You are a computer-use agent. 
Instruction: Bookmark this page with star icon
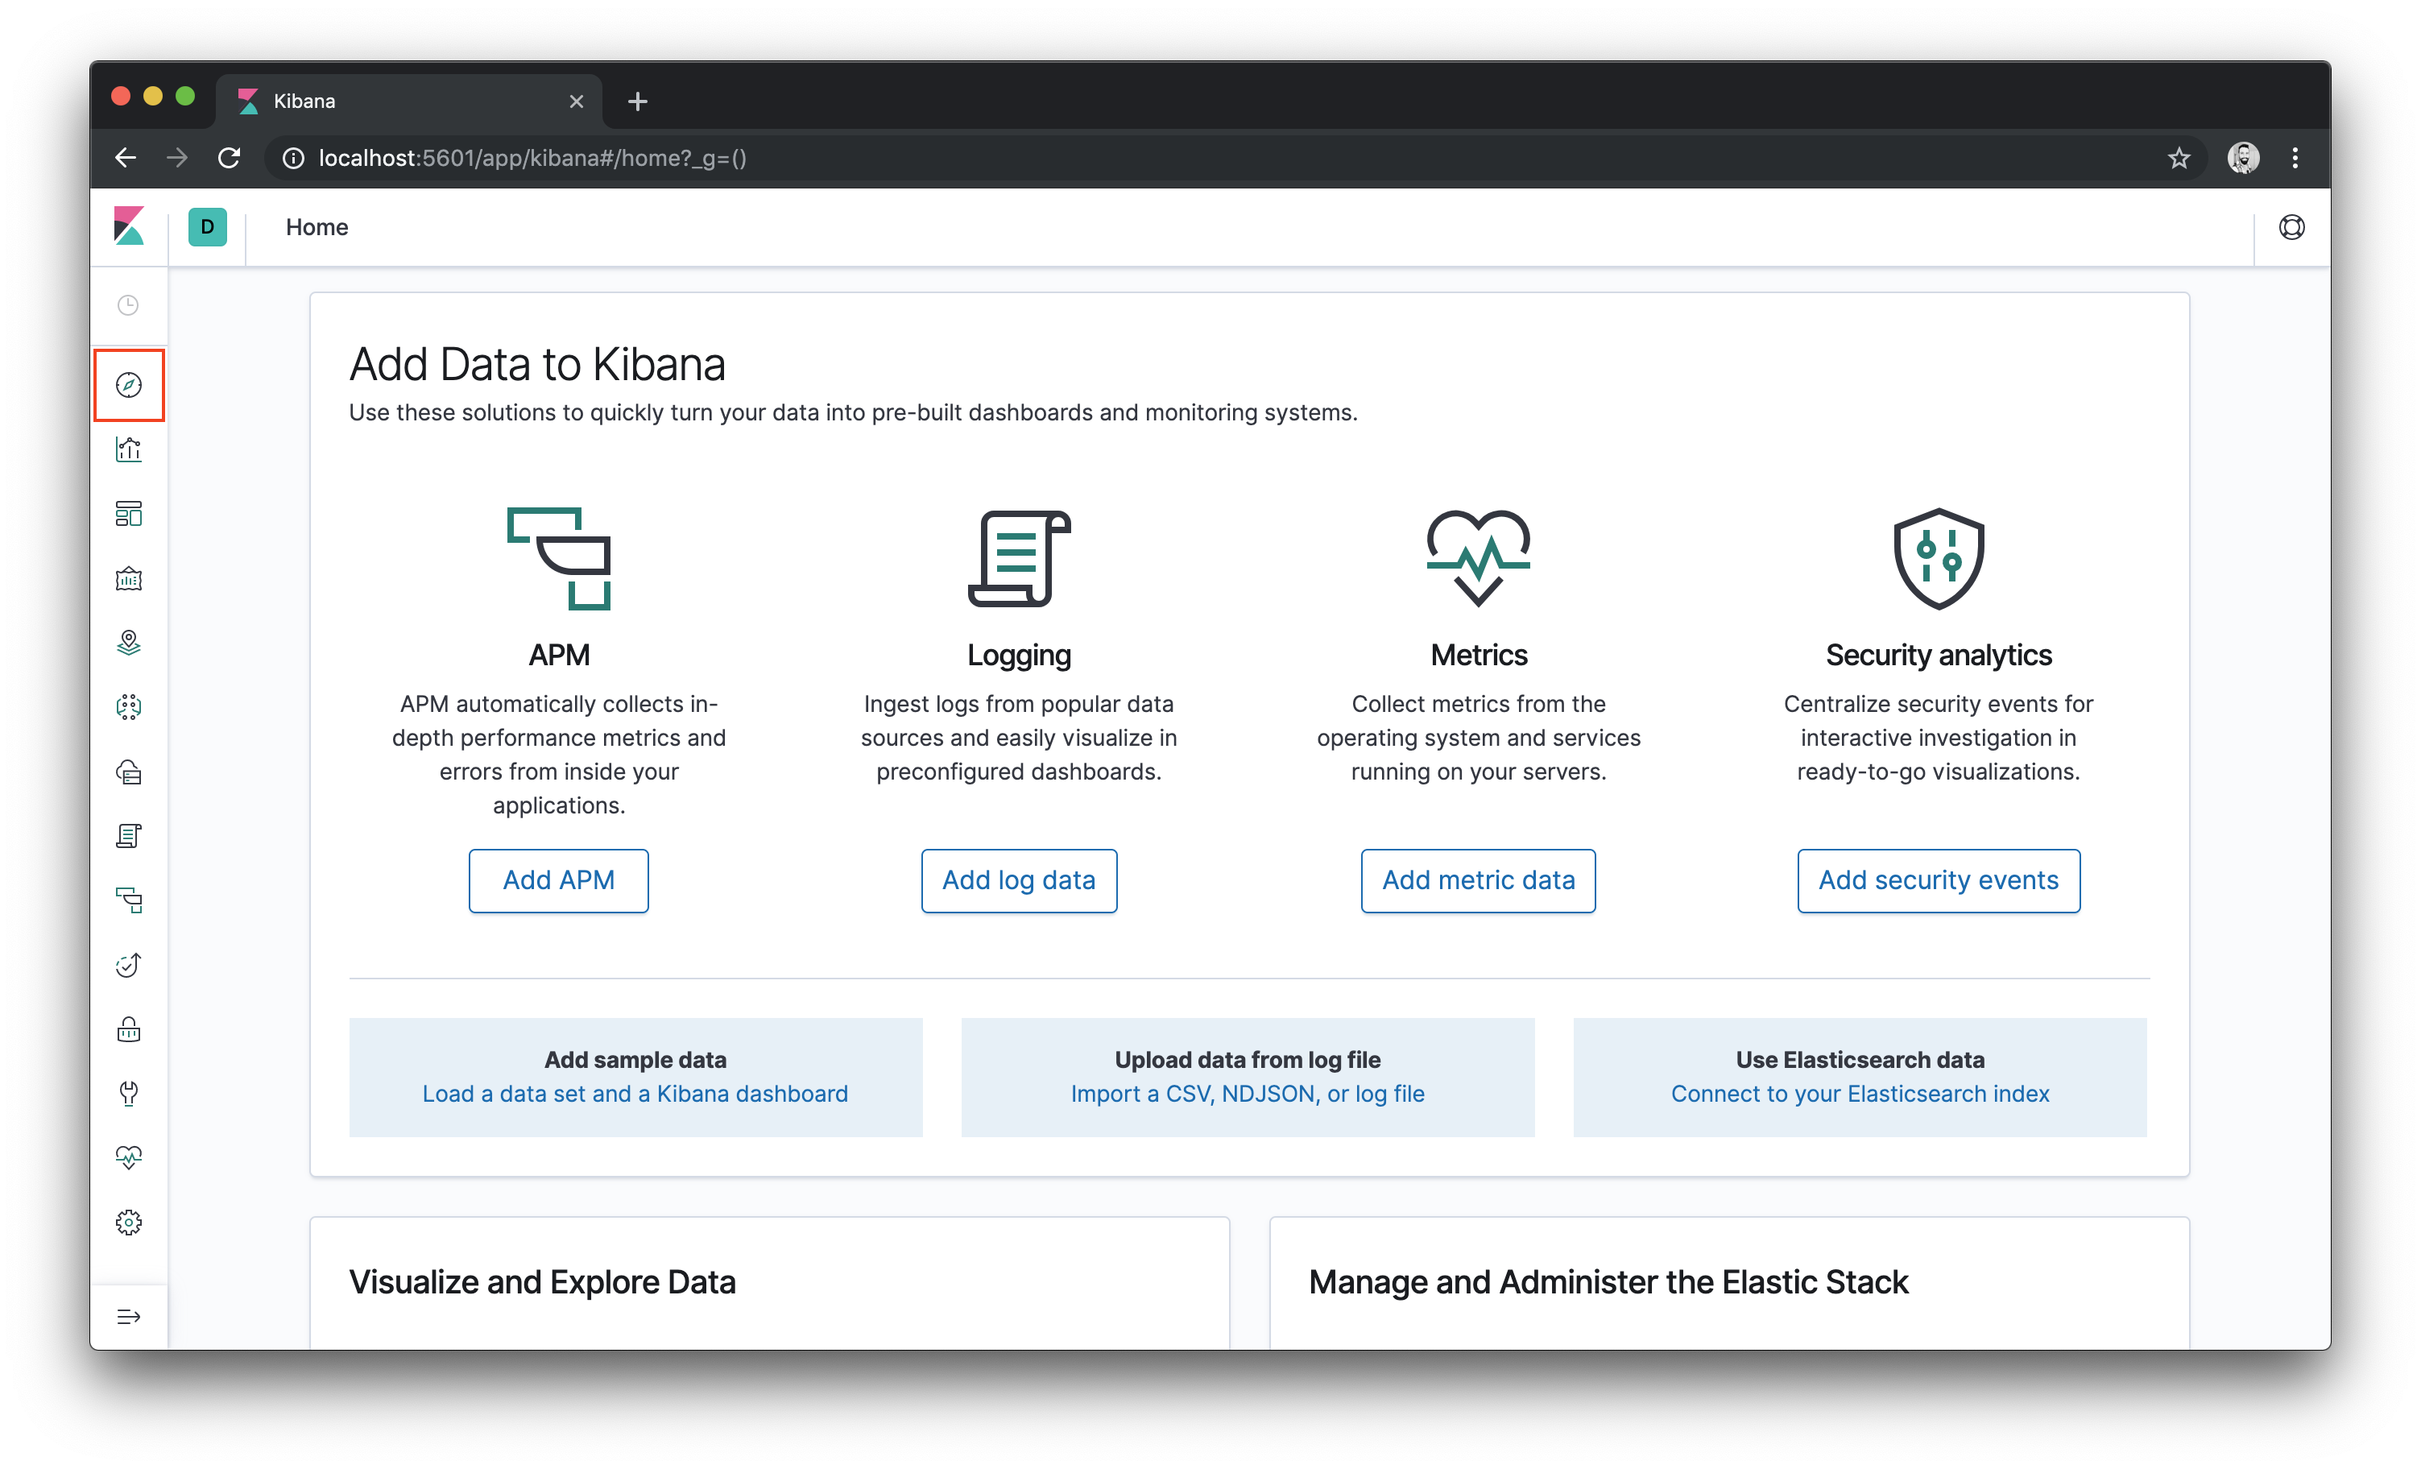[x=2179, y=158]
